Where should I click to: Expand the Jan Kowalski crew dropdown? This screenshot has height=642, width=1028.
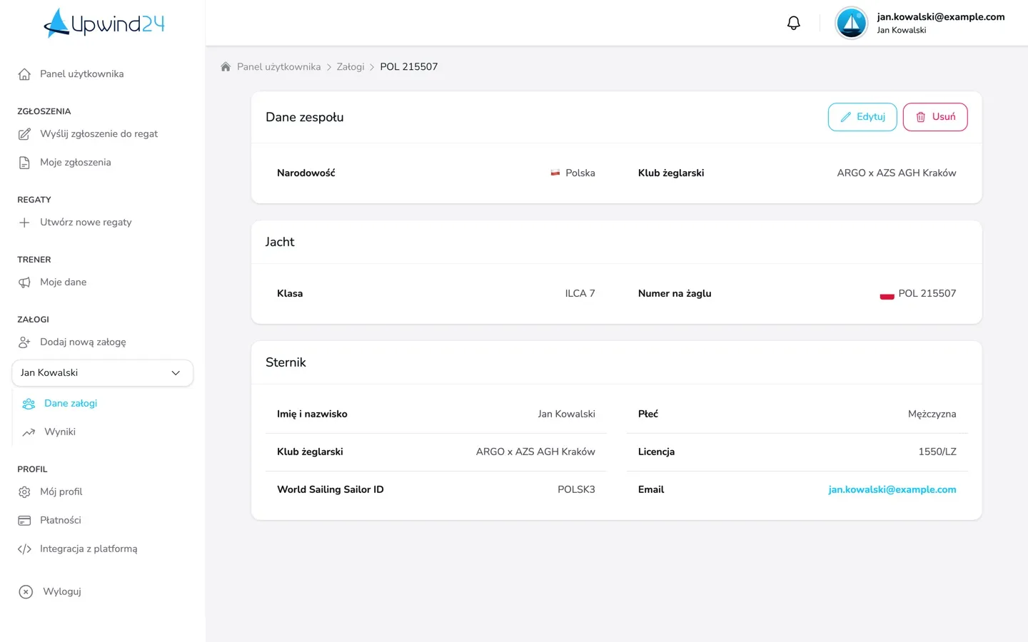click(103, 373)
